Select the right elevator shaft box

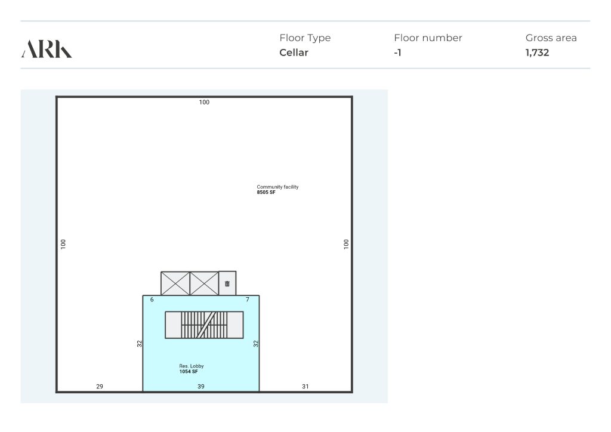coord(204,283)
